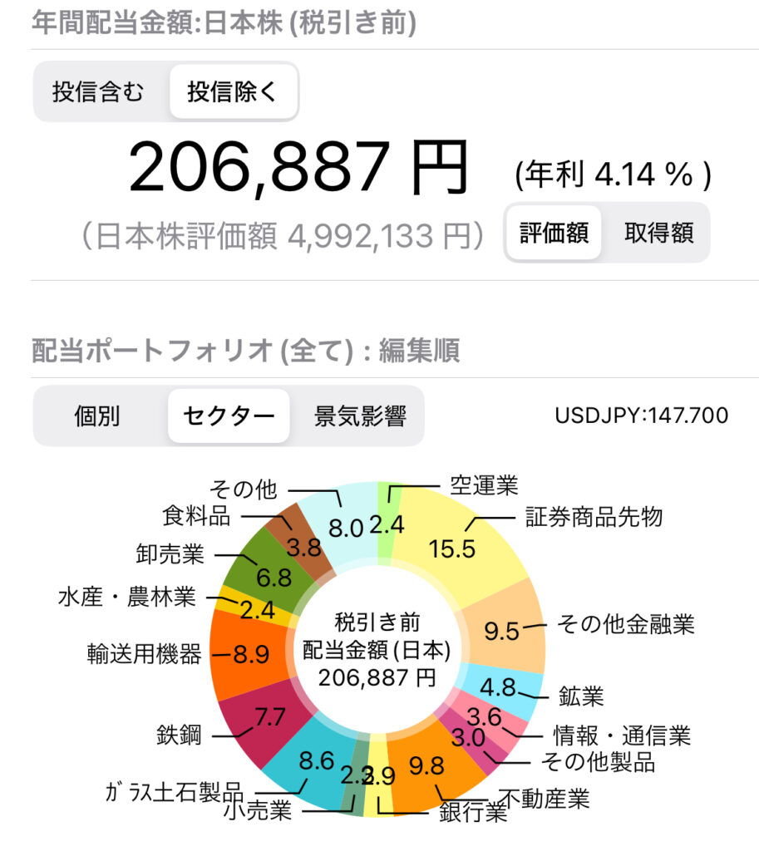Select the 投信除く segment
The image size is (759, 851).
[233, 91]
